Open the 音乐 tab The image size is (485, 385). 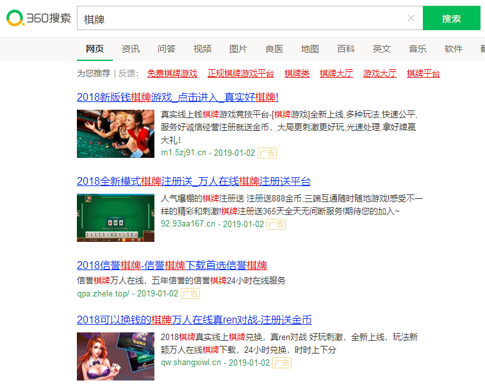tap(418, 49)
